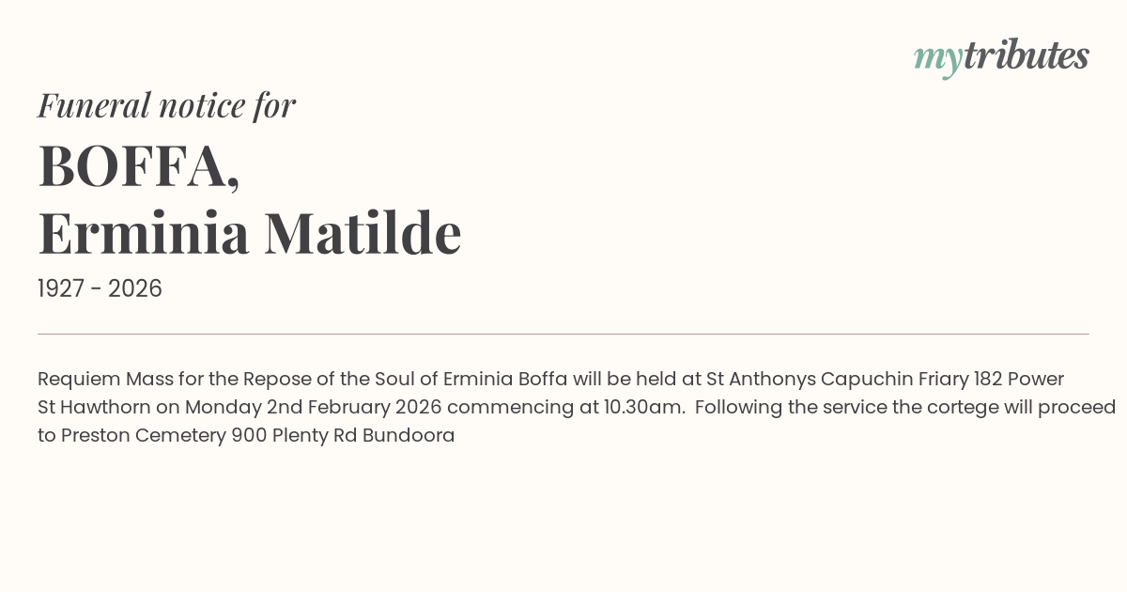Open the Preston Cemetery location text
Image resolution: width=1127 pixels, height=592 pixels.
click(144, 436)
